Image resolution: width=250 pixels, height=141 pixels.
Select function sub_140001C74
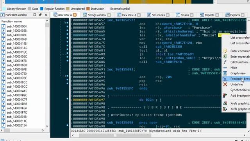pyautogui.click(x=17, y=99)
